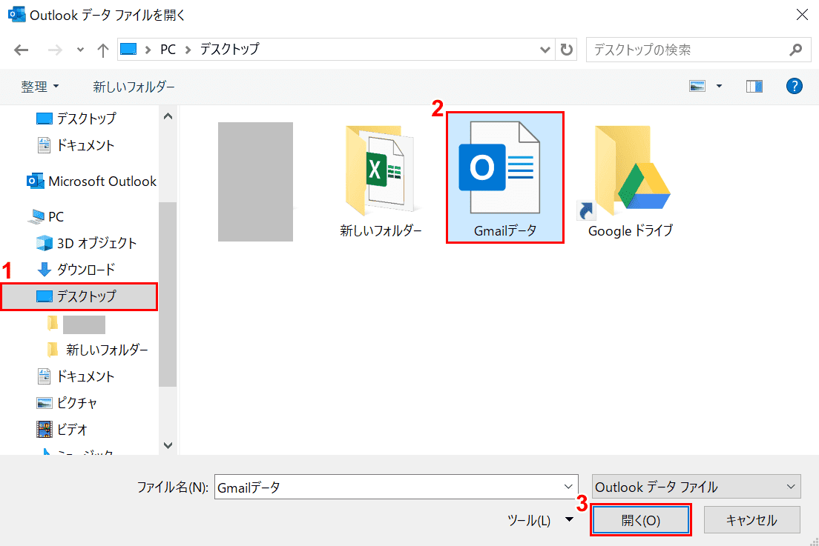Open Help with the question mark icon
Viewport: 819px width, 546px height.
tap(795, 86)
